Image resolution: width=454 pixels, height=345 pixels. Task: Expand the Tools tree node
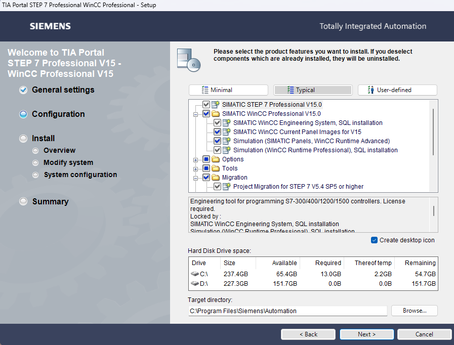click(x=196, y=169)
